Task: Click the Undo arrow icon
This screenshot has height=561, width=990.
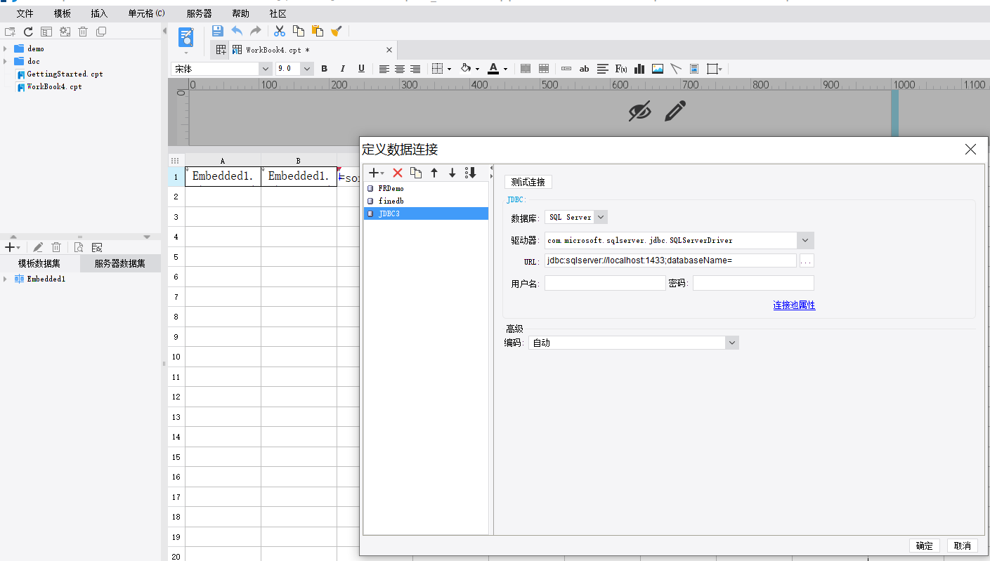Action: [237, 31]
